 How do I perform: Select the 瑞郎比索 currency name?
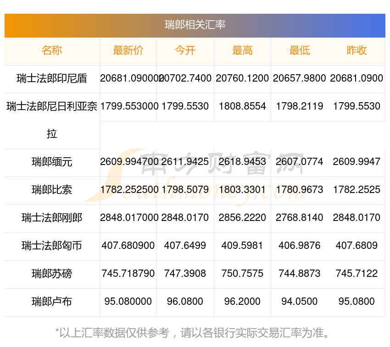coord(52,190)
